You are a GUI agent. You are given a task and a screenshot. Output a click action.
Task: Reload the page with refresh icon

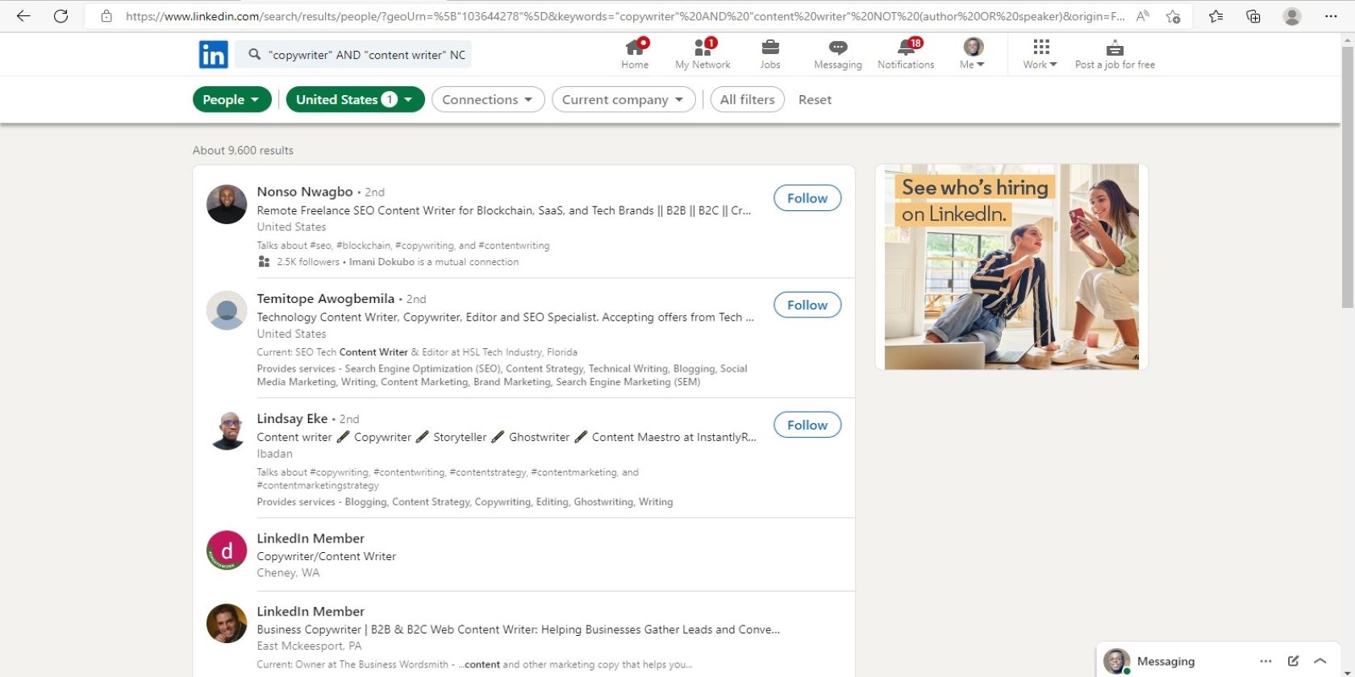(x=60, y=16)
